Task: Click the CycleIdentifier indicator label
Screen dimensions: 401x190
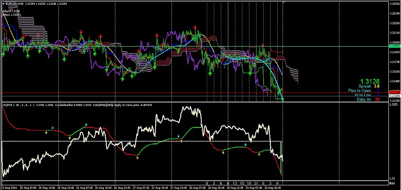Action: [x=64, y=105]
